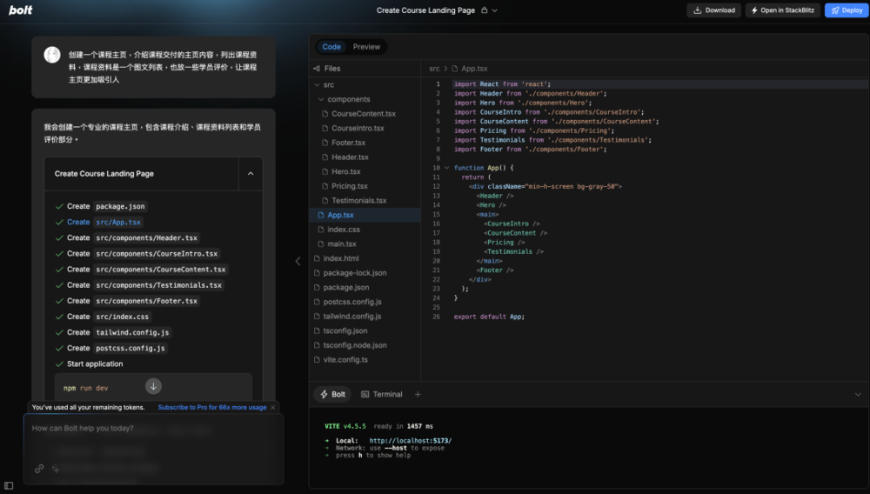Click the Bolt logo
This screenshot has width=870, height=494.
(x=21, y=10)
